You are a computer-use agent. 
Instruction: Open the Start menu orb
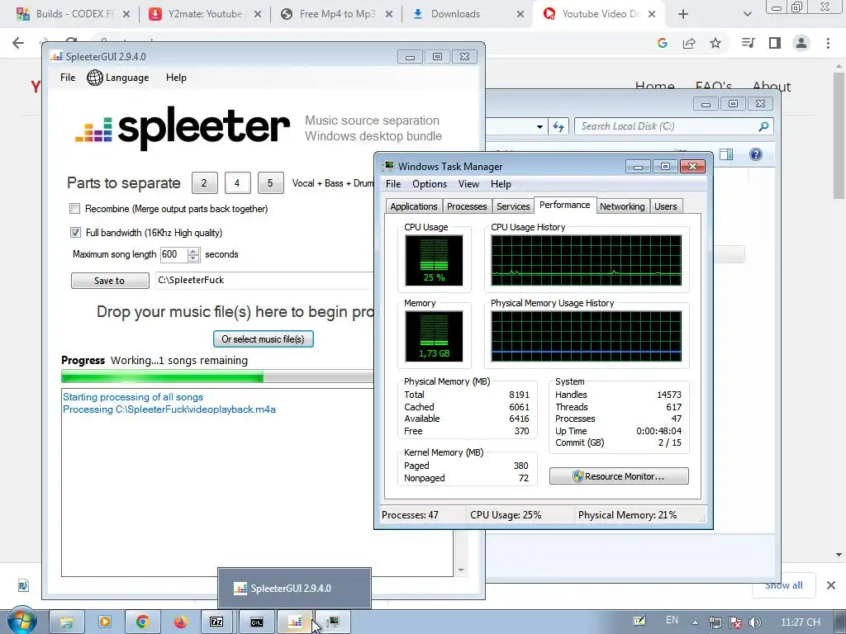[21, 622]
